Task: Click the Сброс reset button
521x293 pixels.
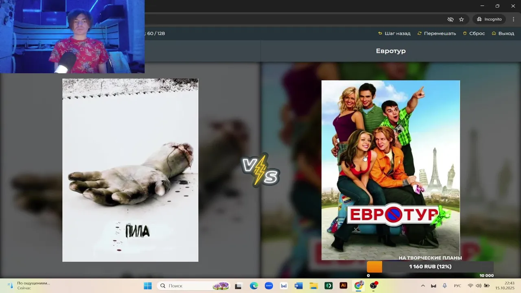Action: tap(474, 33)
